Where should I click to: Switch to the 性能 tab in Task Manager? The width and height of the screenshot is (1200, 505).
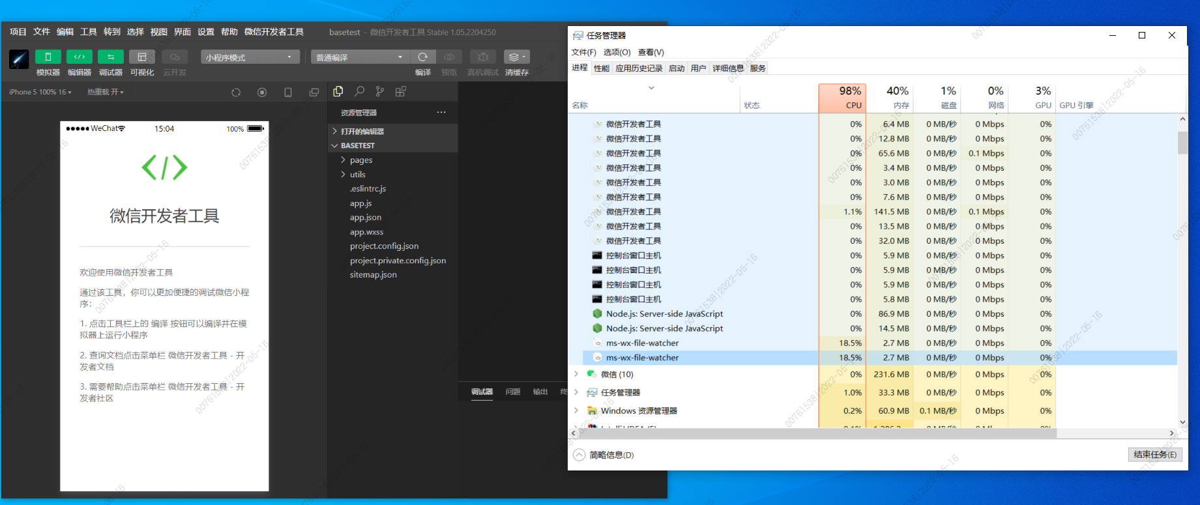point(602,68)
